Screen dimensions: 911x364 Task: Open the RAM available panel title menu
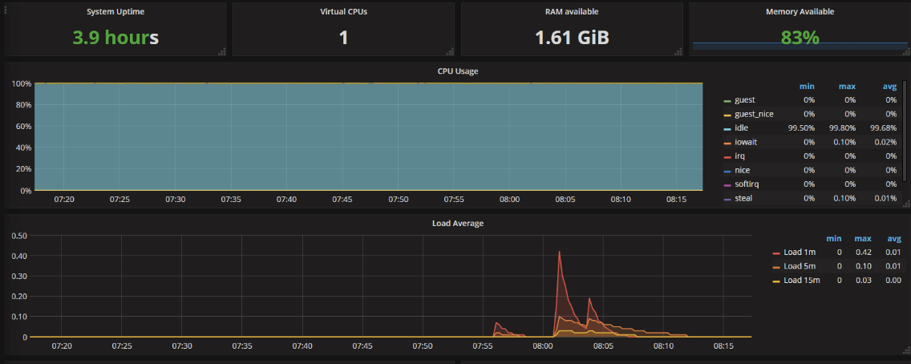[x=572, y=11]
